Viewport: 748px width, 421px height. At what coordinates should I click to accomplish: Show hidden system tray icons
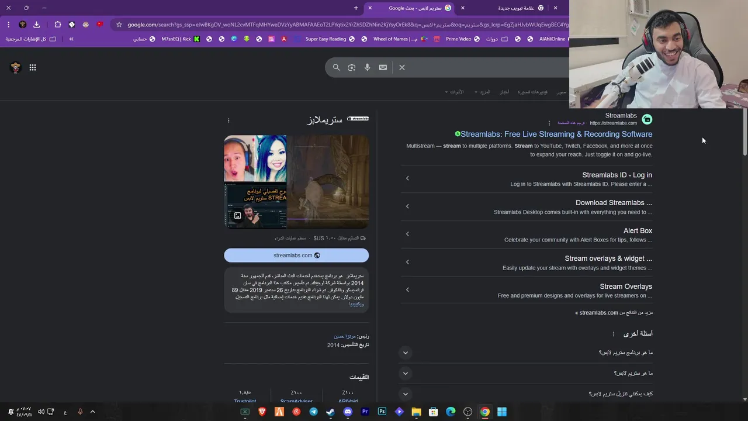(x=92, y=412)
